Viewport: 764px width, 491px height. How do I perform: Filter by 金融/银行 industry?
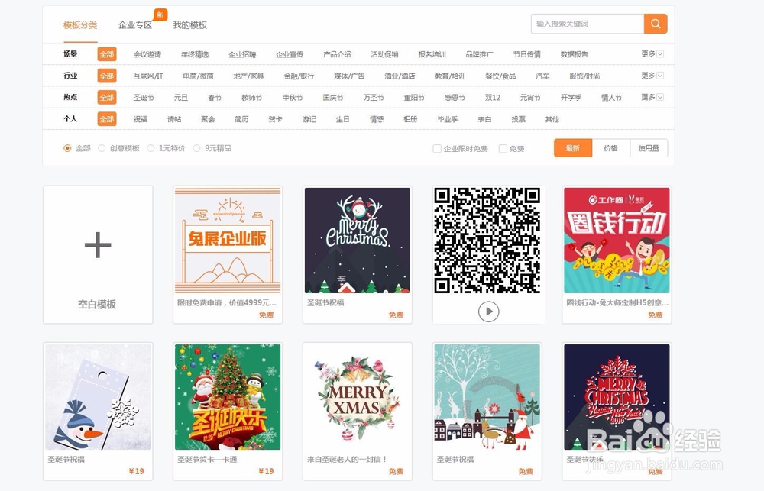pyautogui.click(x=299, y=76)
